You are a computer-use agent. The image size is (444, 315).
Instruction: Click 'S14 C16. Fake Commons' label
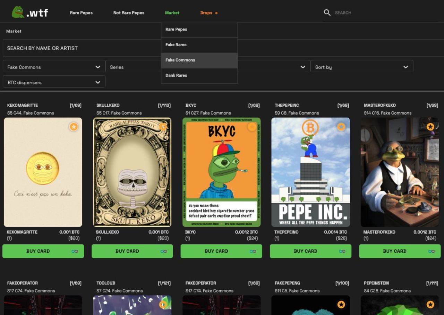(x=387, y=113)
